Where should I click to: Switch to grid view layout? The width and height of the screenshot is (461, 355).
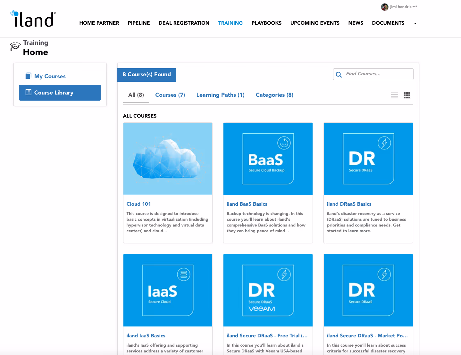407,95
